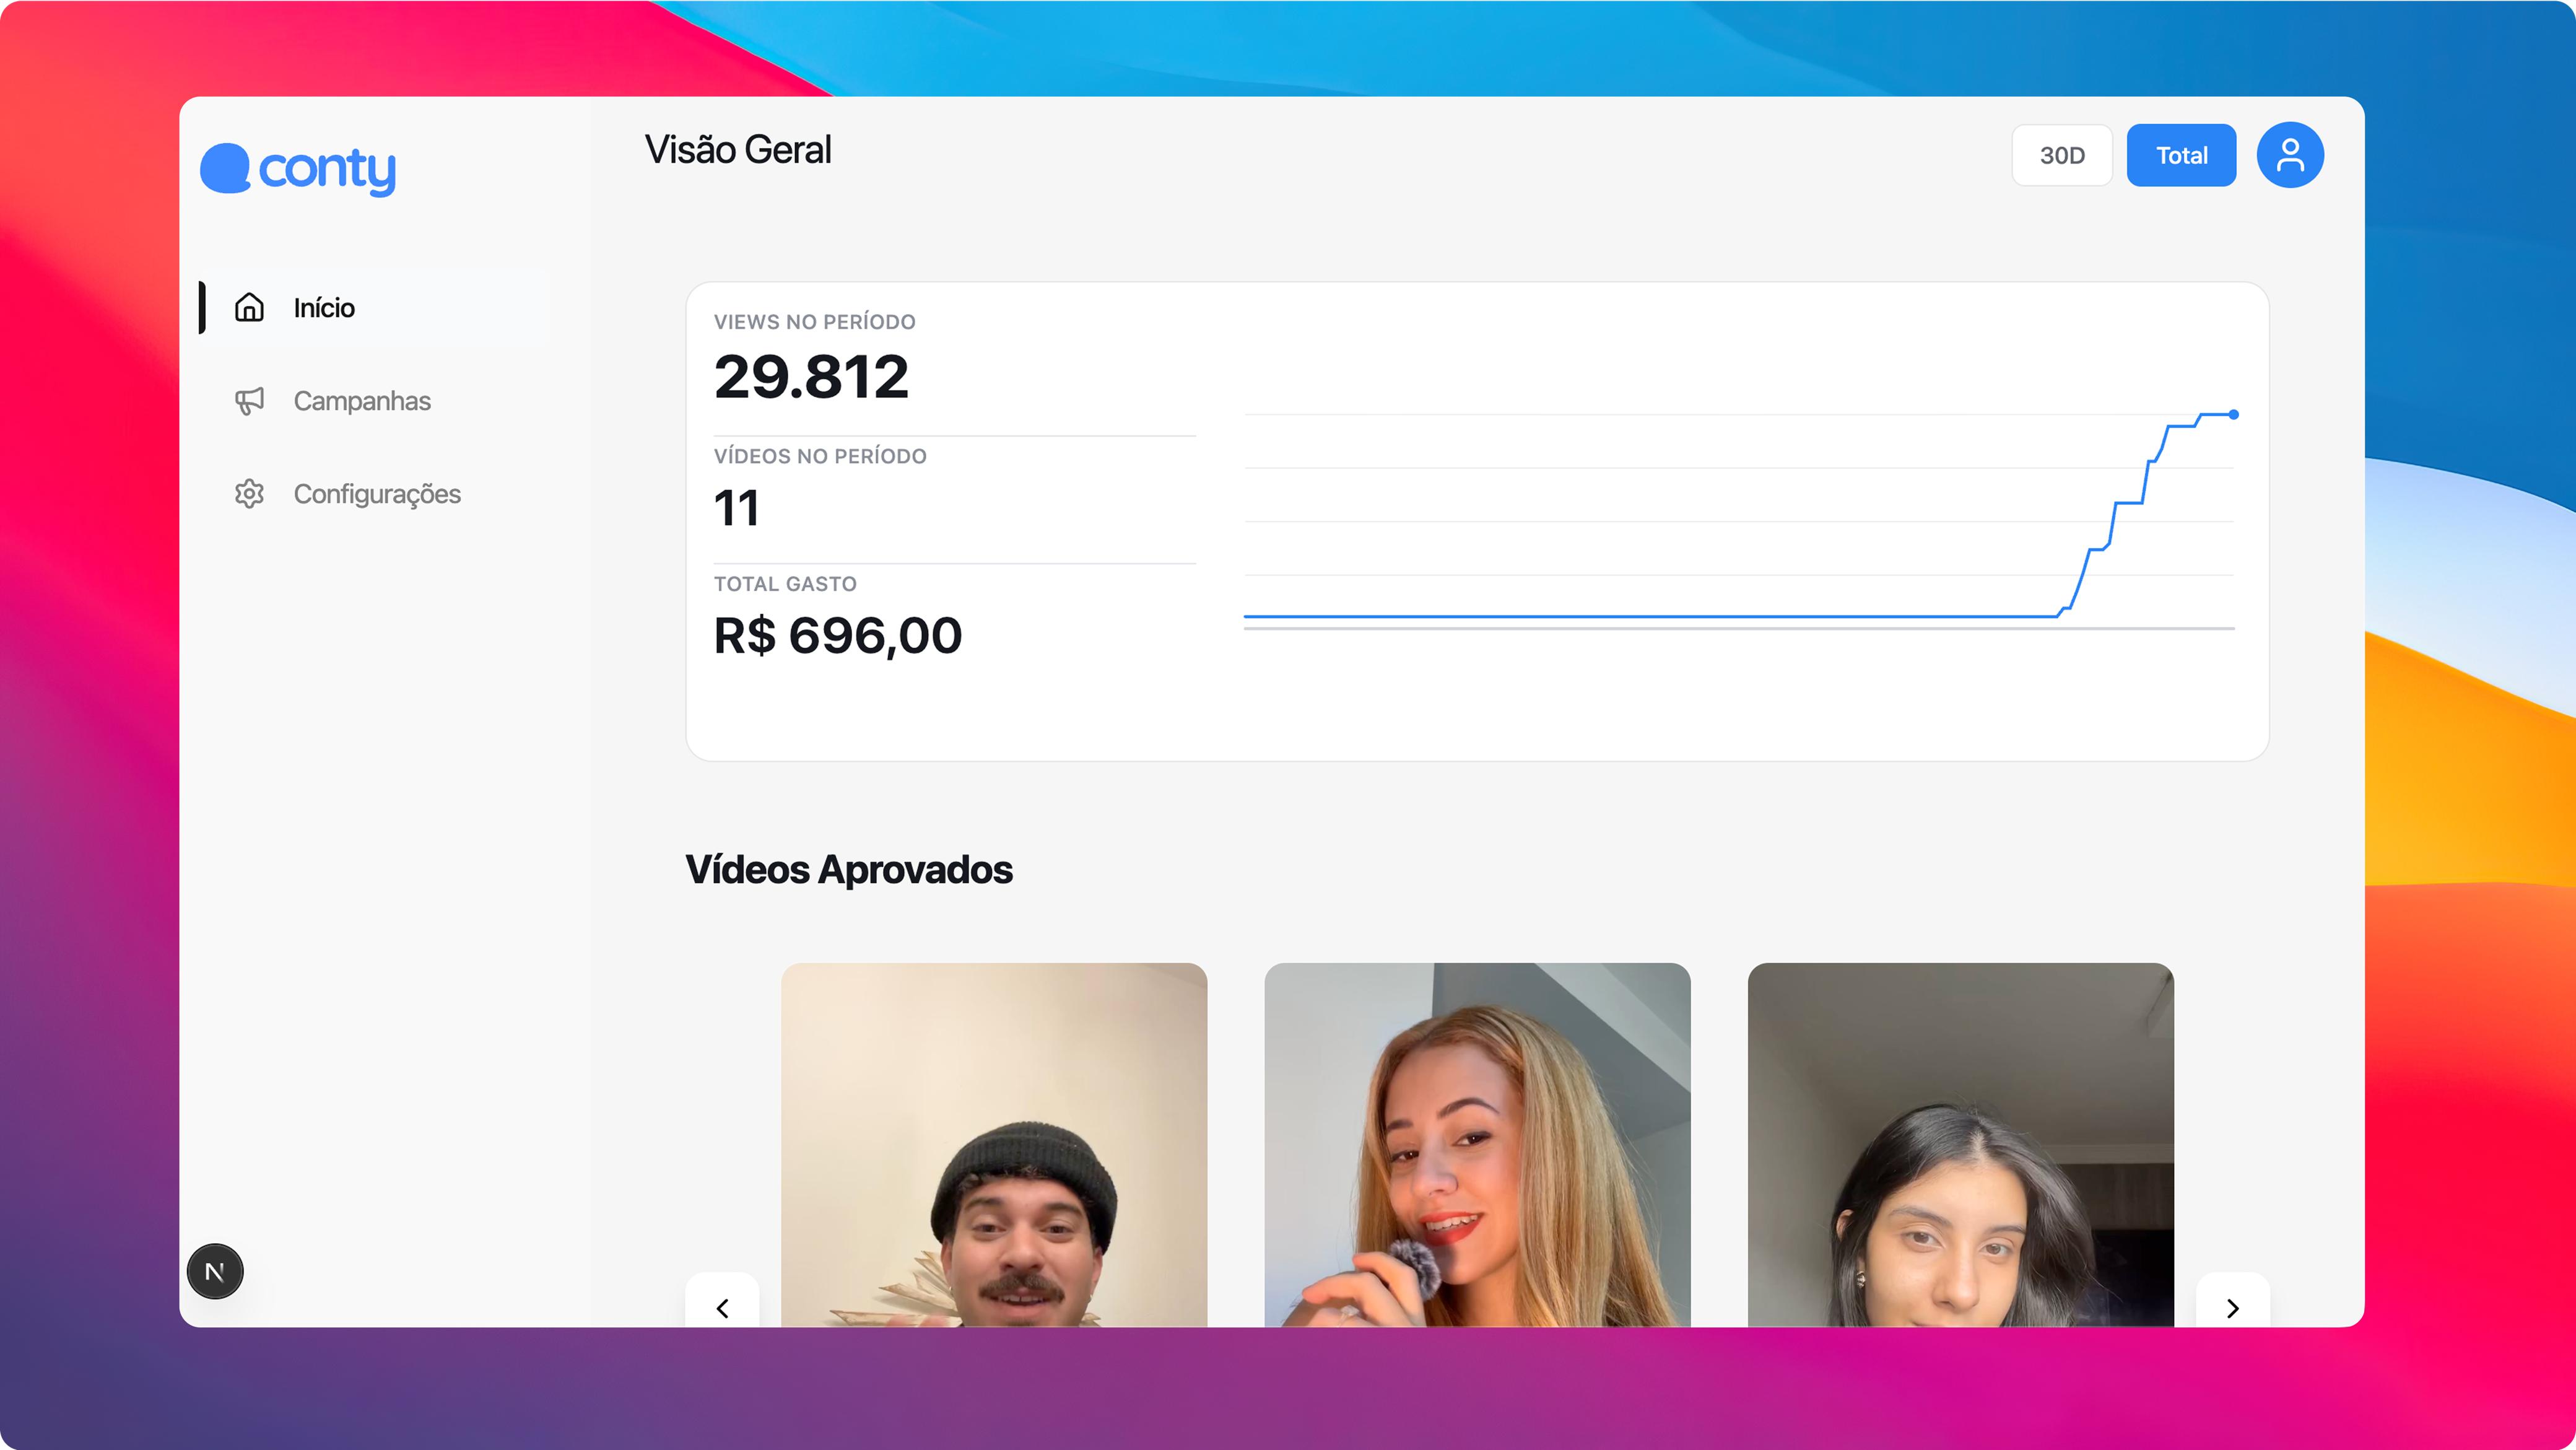Open the Campanhas menu item
The width and height of the screenshot is (2576, 1450).
362,401
